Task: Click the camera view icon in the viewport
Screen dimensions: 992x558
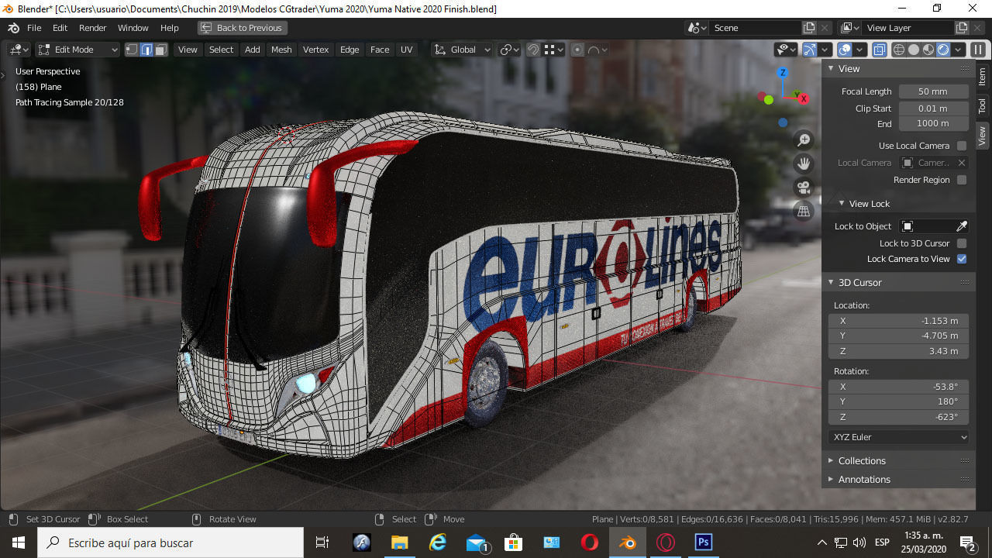Action: click(x=804, y=186)
